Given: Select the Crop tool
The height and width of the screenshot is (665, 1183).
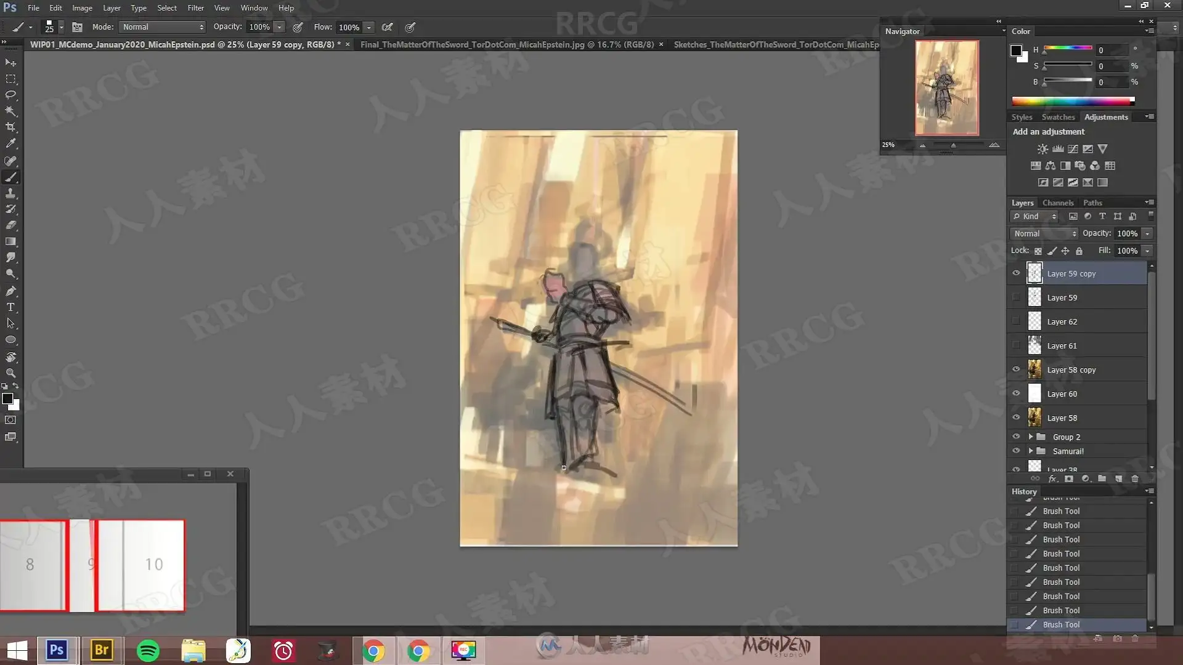Looking at the screenshot, I should click(x=10, y=127).
